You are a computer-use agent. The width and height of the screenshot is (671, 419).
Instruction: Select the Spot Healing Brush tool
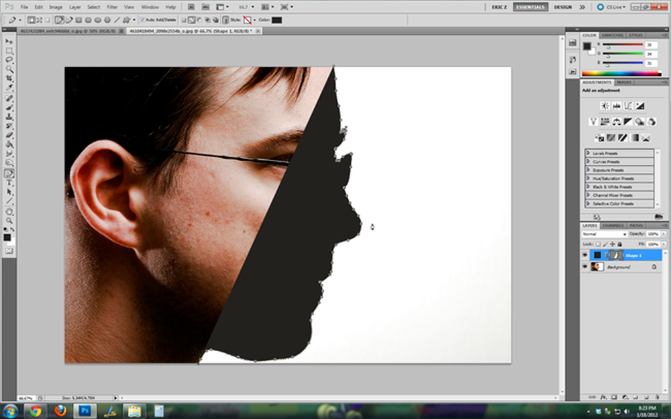tap(9, 99)
